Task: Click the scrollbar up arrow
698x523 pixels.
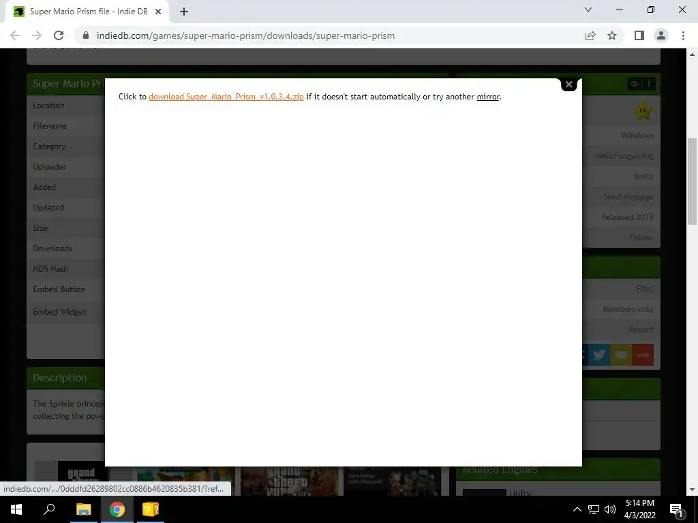Action: click(693, 54)
